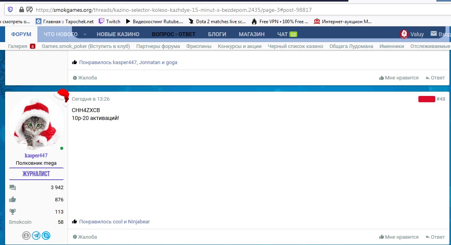Open the ЧАТ with 53 badge
451x245 pixels.
click(x=287, y=34)
